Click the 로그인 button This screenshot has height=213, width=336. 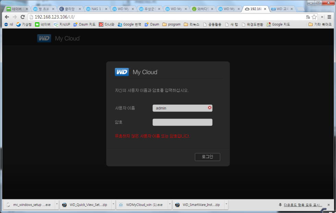pos(207,157)
